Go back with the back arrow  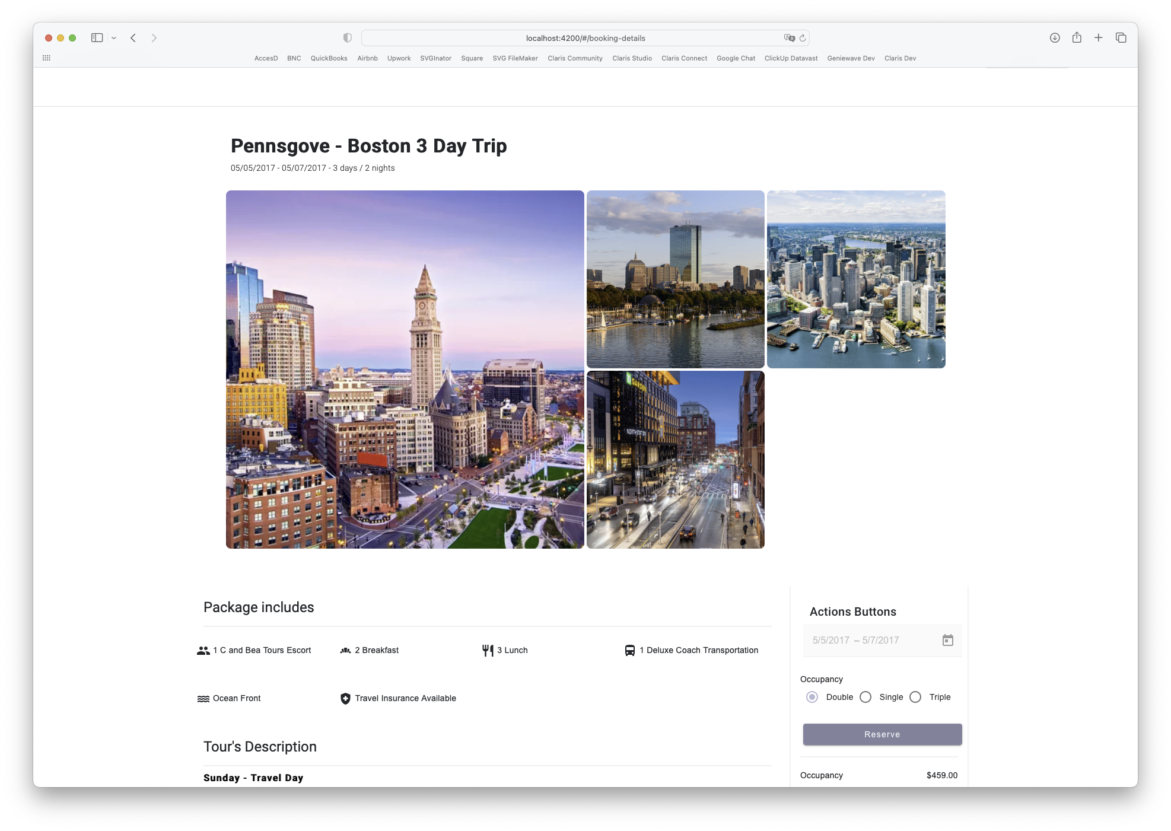click(x=133, y=38)
